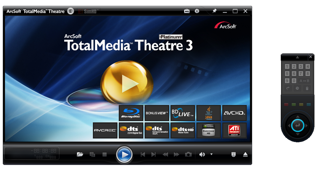
Task: Select number 8 on the remote keypad
Action: 307,74
